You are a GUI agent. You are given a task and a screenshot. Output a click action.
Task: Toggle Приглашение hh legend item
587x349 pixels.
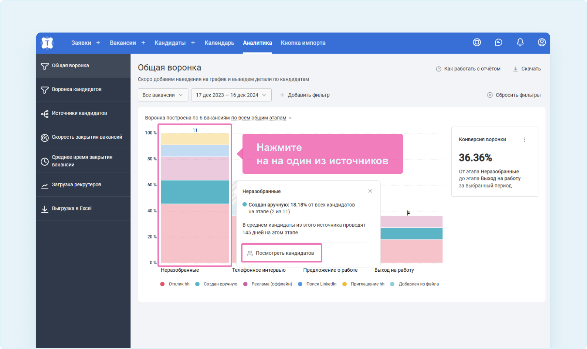(363, 284)
